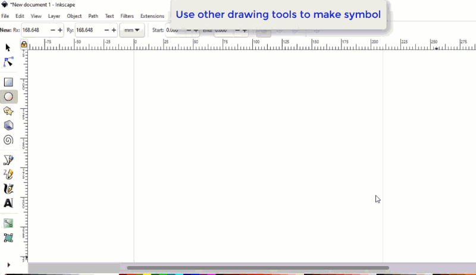Select the Calligraphy tool
The height and width of the screenshot is (275, 476).
click(8, 189)
